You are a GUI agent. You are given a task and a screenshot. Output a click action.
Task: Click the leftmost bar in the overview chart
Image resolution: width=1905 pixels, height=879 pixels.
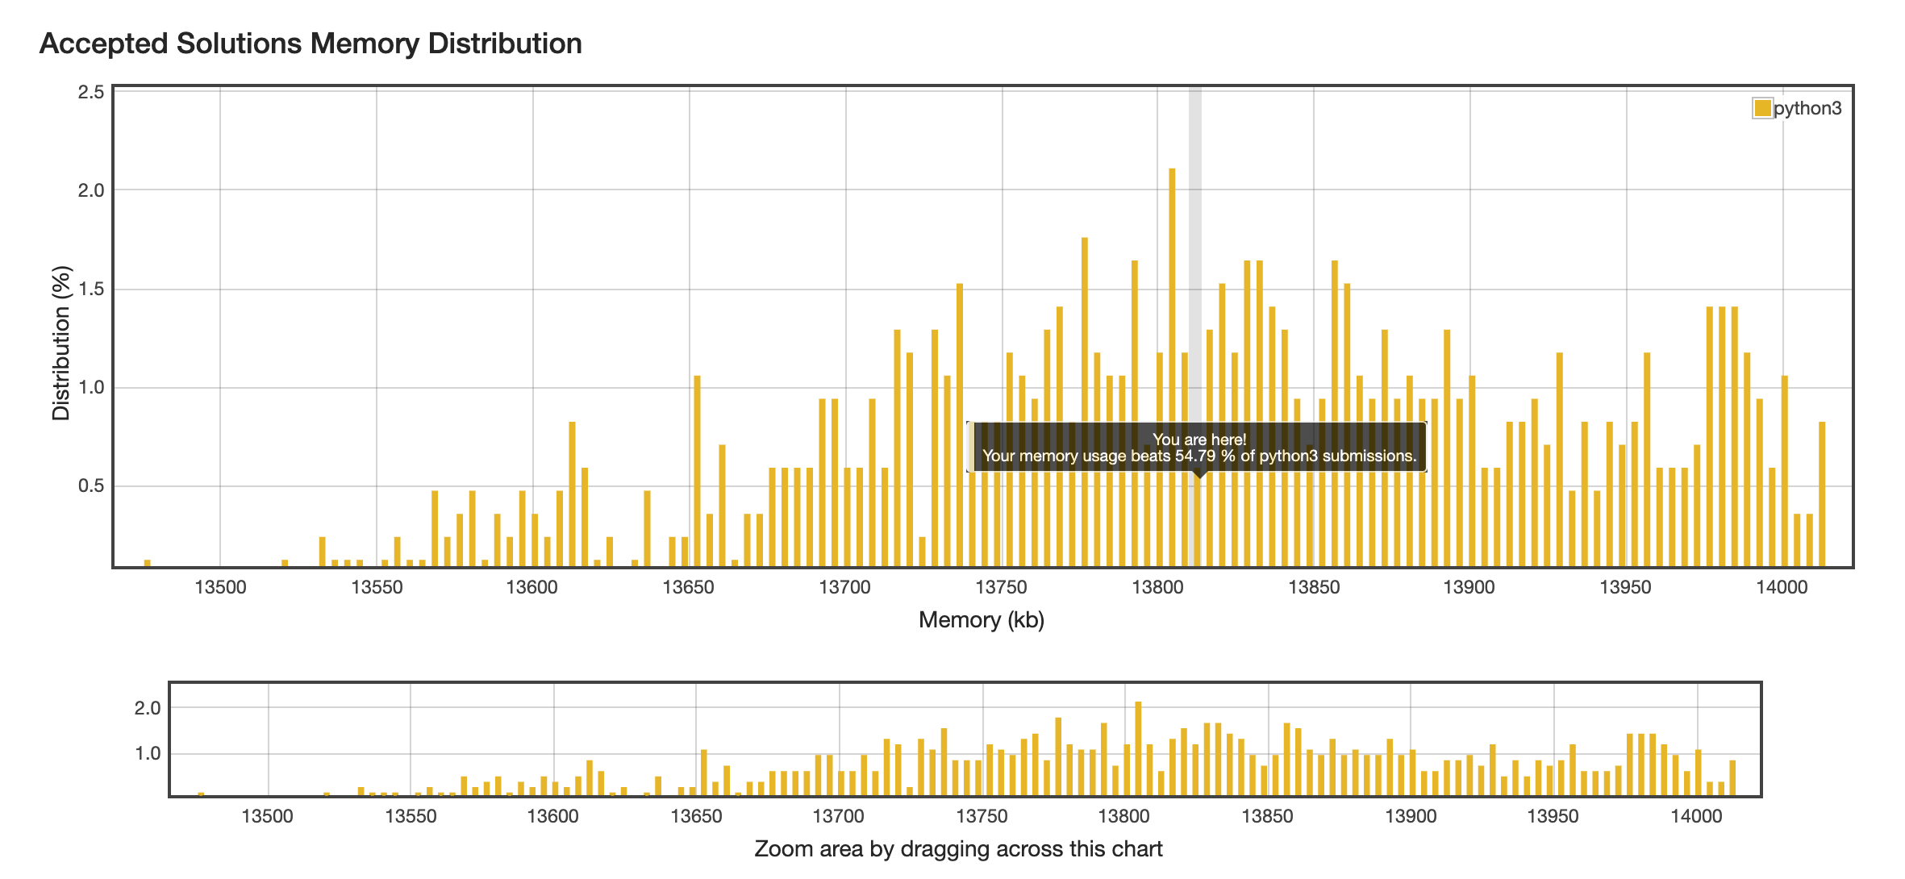(201, 794)
